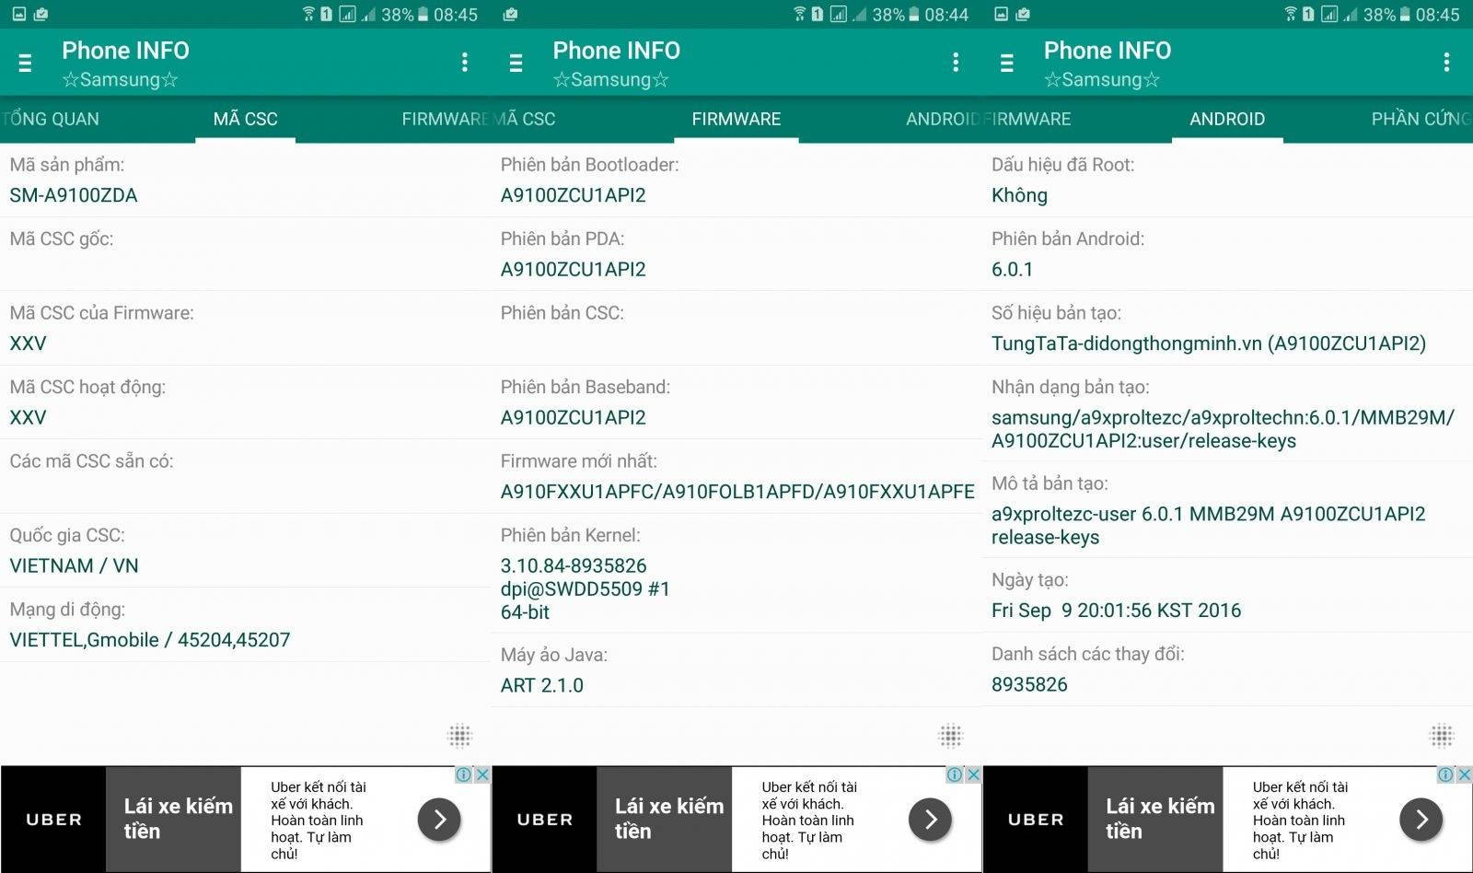Close the Uber ad on MÃ CSC screen
The width and height of the screenshot is (1473, 873).
coord(481,774)
